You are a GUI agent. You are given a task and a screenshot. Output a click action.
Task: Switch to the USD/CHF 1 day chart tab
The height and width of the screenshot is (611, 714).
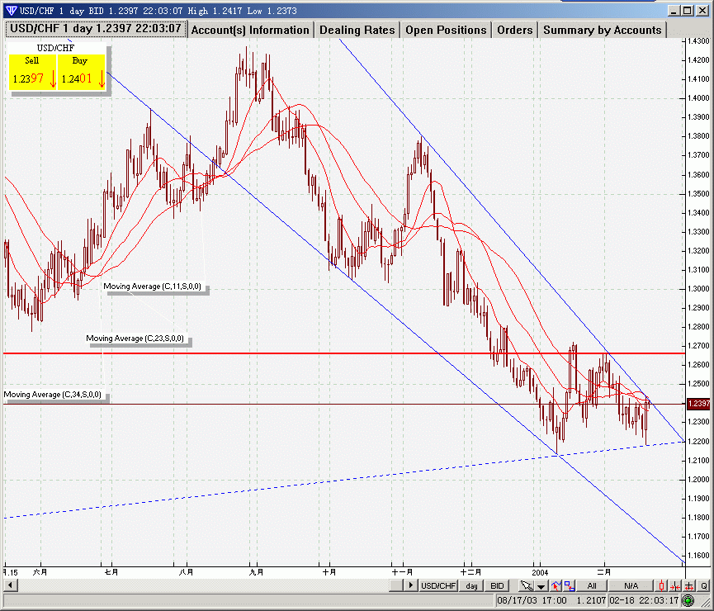(x=96, y=29)
